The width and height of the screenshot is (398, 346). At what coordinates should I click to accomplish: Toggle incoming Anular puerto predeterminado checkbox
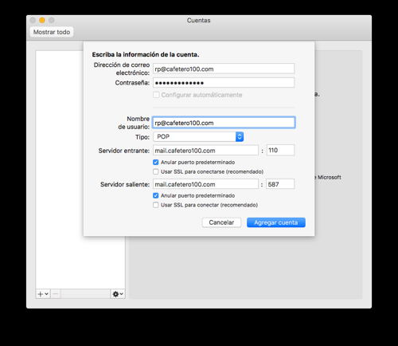[156, 162]
